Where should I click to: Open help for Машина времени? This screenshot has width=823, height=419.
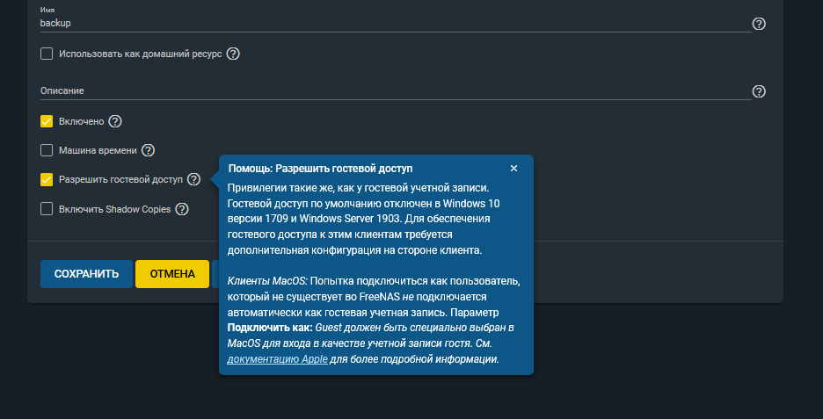click(148, 150)
